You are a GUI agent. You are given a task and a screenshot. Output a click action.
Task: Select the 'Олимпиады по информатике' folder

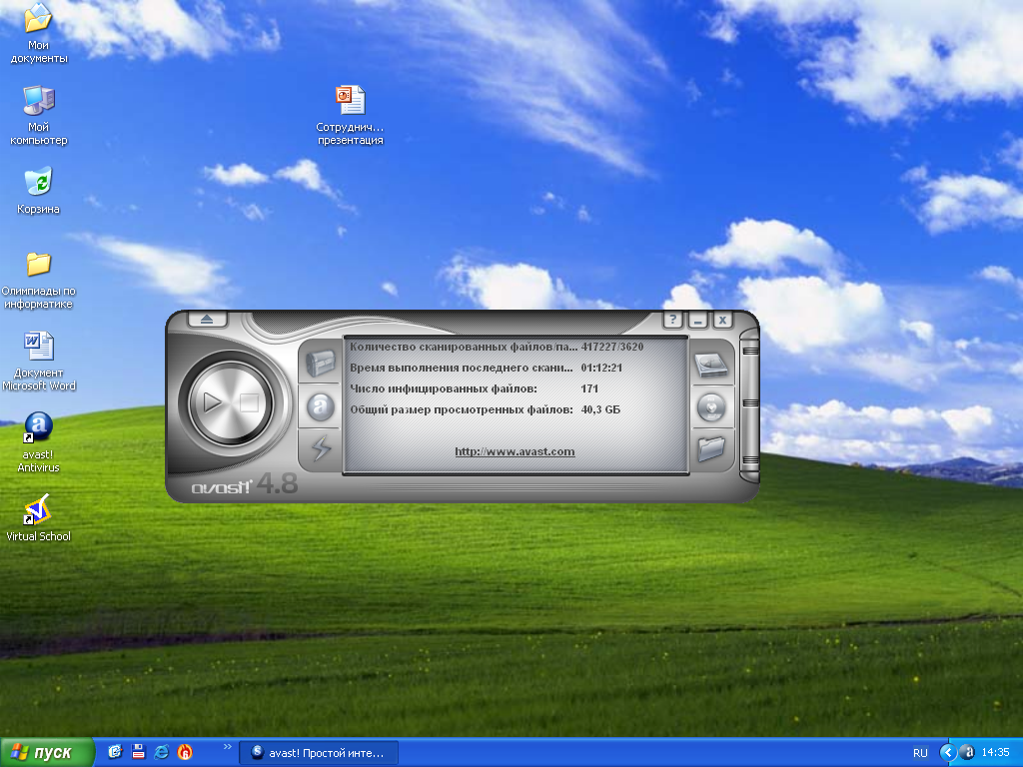pos(39,281)
